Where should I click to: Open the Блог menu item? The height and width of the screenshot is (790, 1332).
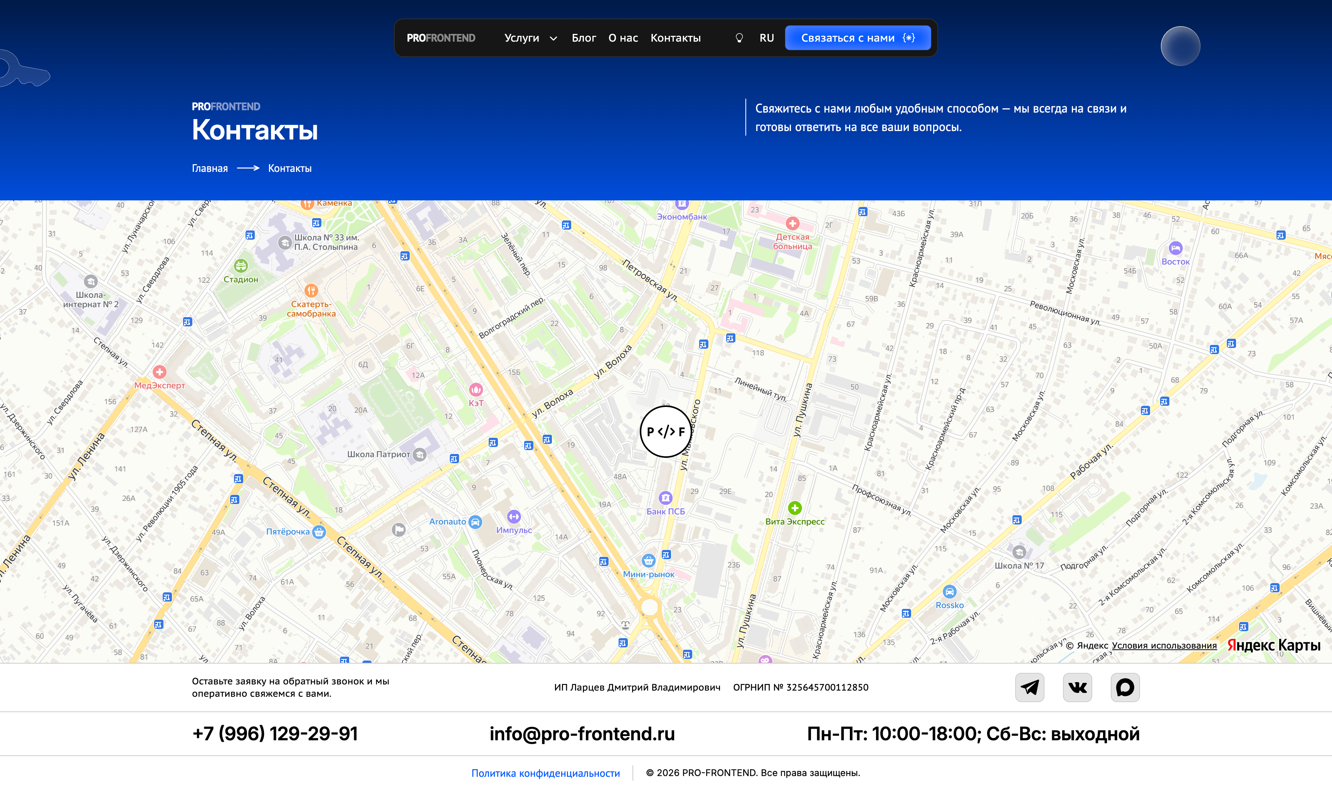(584, 38)
